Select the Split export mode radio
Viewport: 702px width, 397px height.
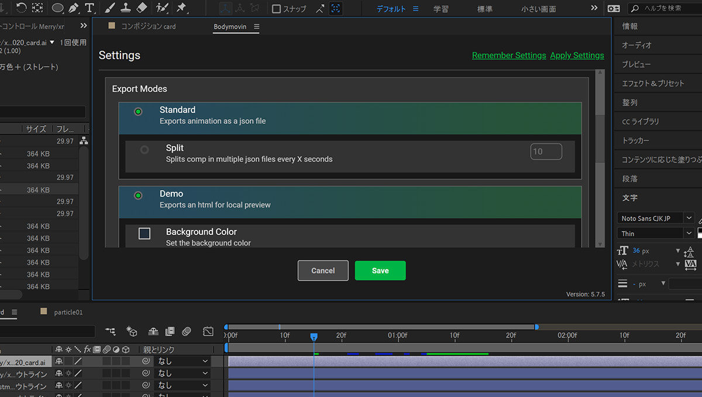144,150
